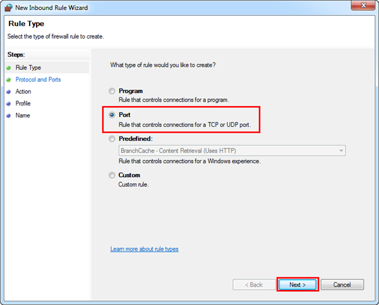Select the Program rule type option
379x305 pixels.
[x=112, y=91]
